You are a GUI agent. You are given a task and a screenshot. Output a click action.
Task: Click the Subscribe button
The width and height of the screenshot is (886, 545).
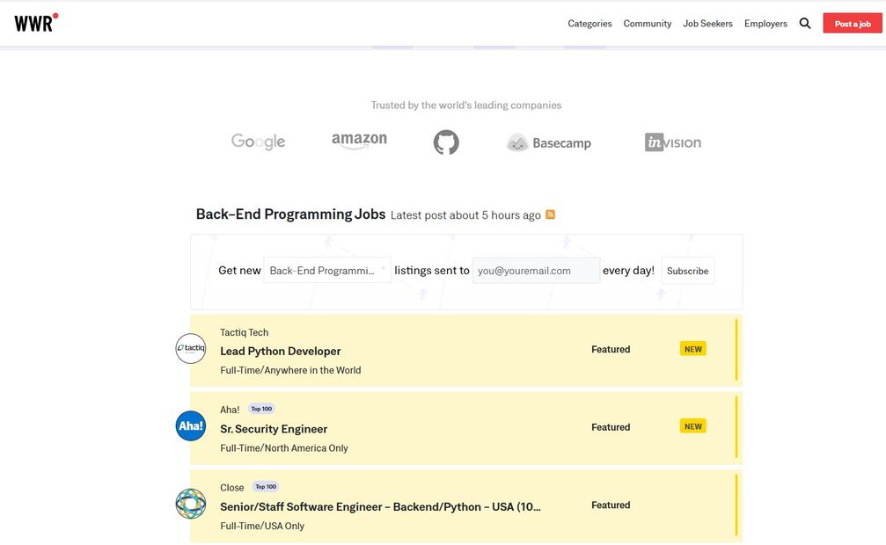(x=687, y=271)
